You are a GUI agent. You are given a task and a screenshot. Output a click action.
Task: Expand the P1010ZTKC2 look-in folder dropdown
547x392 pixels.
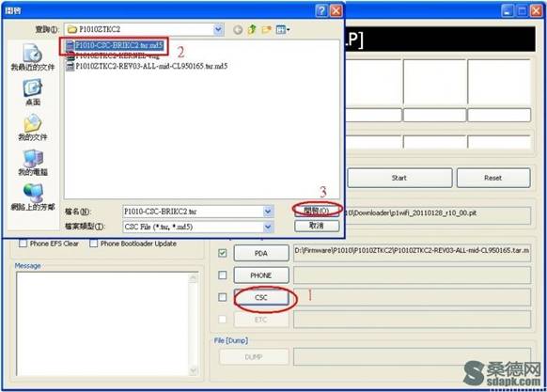pos(218,29)
